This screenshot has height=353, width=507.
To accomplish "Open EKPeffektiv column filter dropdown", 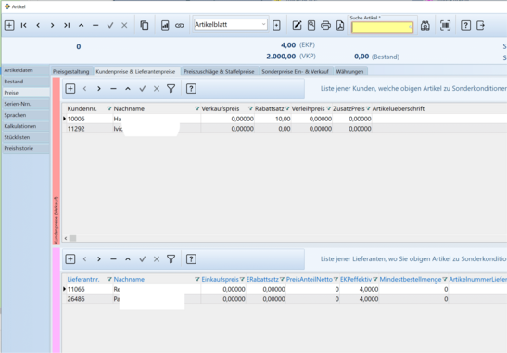I will (x=375, y=279).
